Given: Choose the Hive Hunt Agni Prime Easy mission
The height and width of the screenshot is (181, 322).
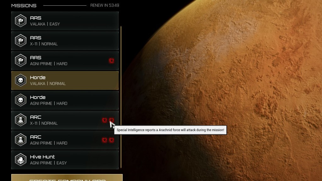Looking at the screenshot, I should point(65,160).
